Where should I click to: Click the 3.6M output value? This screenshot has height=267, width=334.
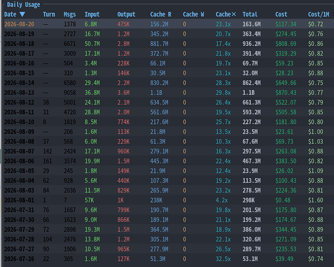[123, 92]
